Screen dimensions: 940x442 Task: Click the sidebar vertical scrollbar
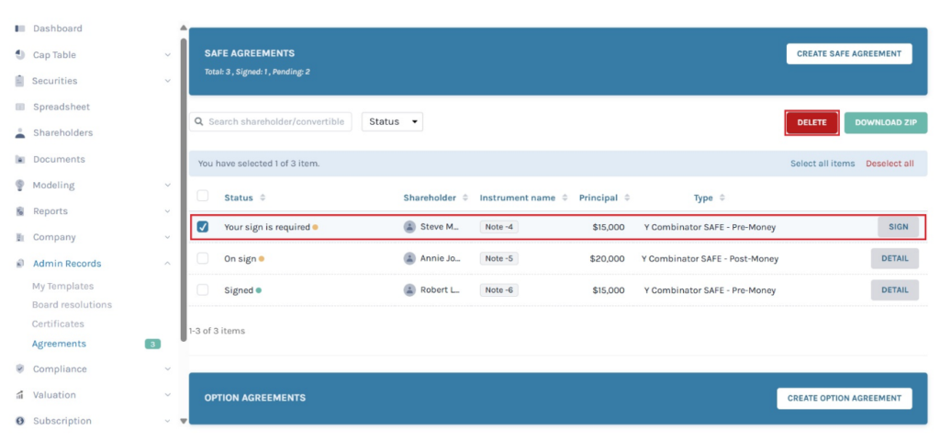coord(184,184)
